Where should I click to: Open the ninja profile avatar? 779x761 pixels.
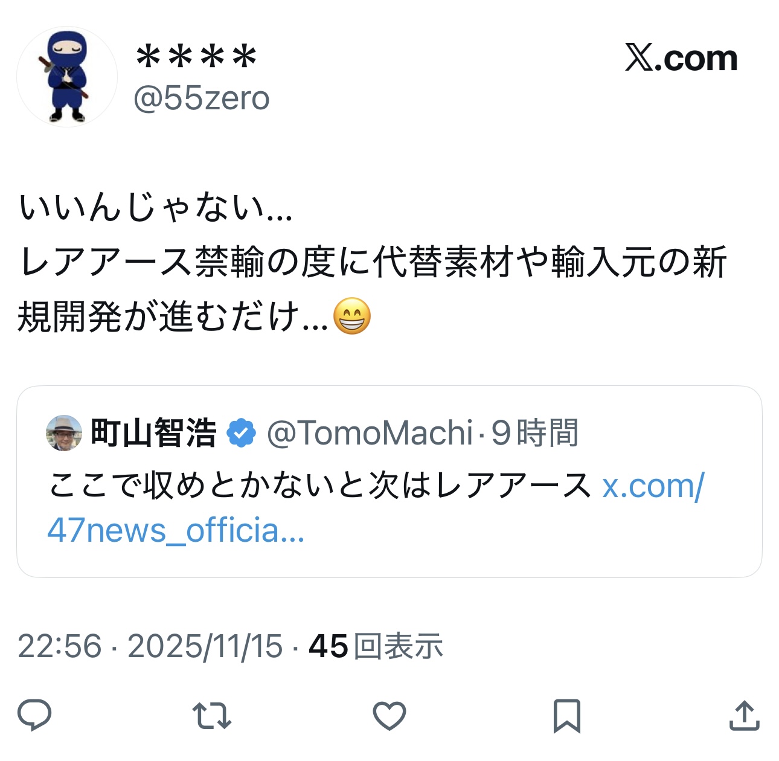67,77
